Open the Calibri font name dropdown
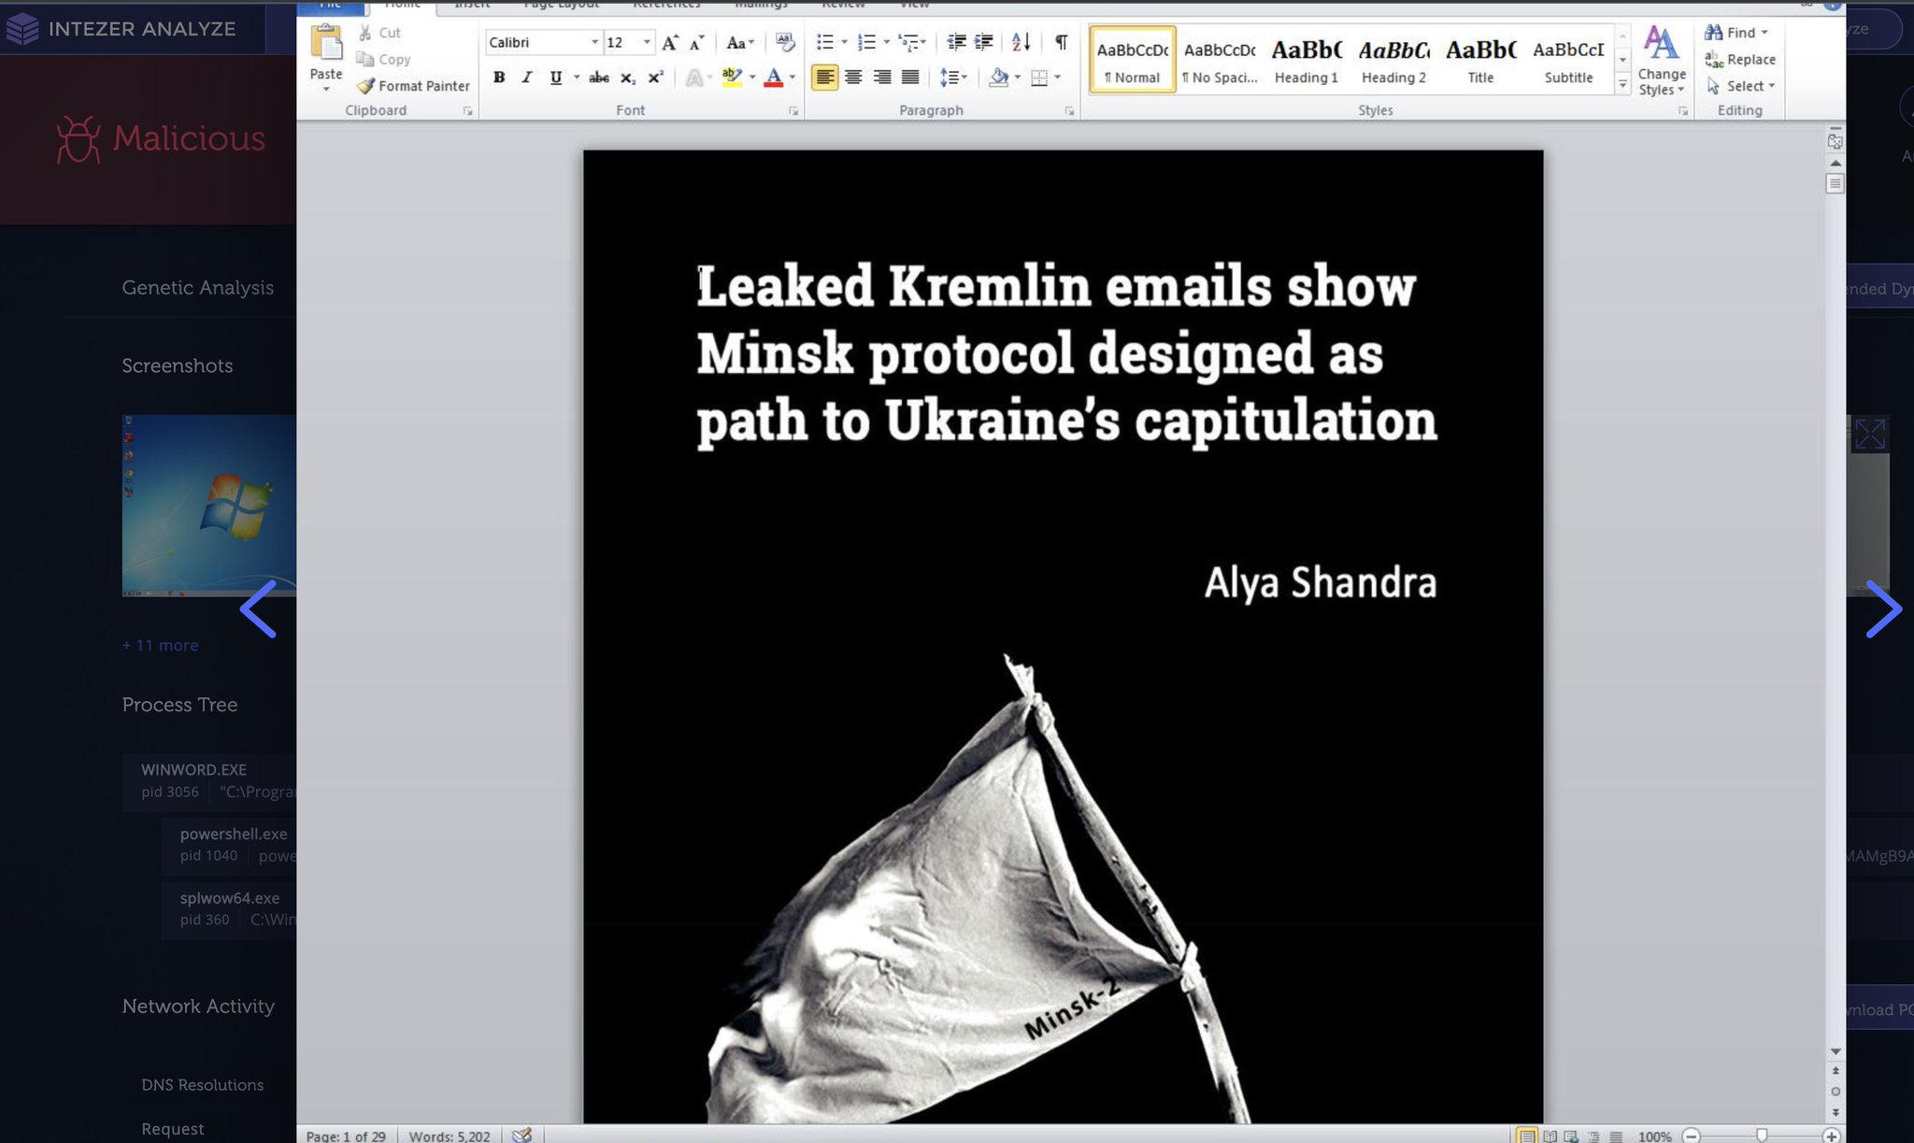 pyautogui.click(x=594, y=42)
